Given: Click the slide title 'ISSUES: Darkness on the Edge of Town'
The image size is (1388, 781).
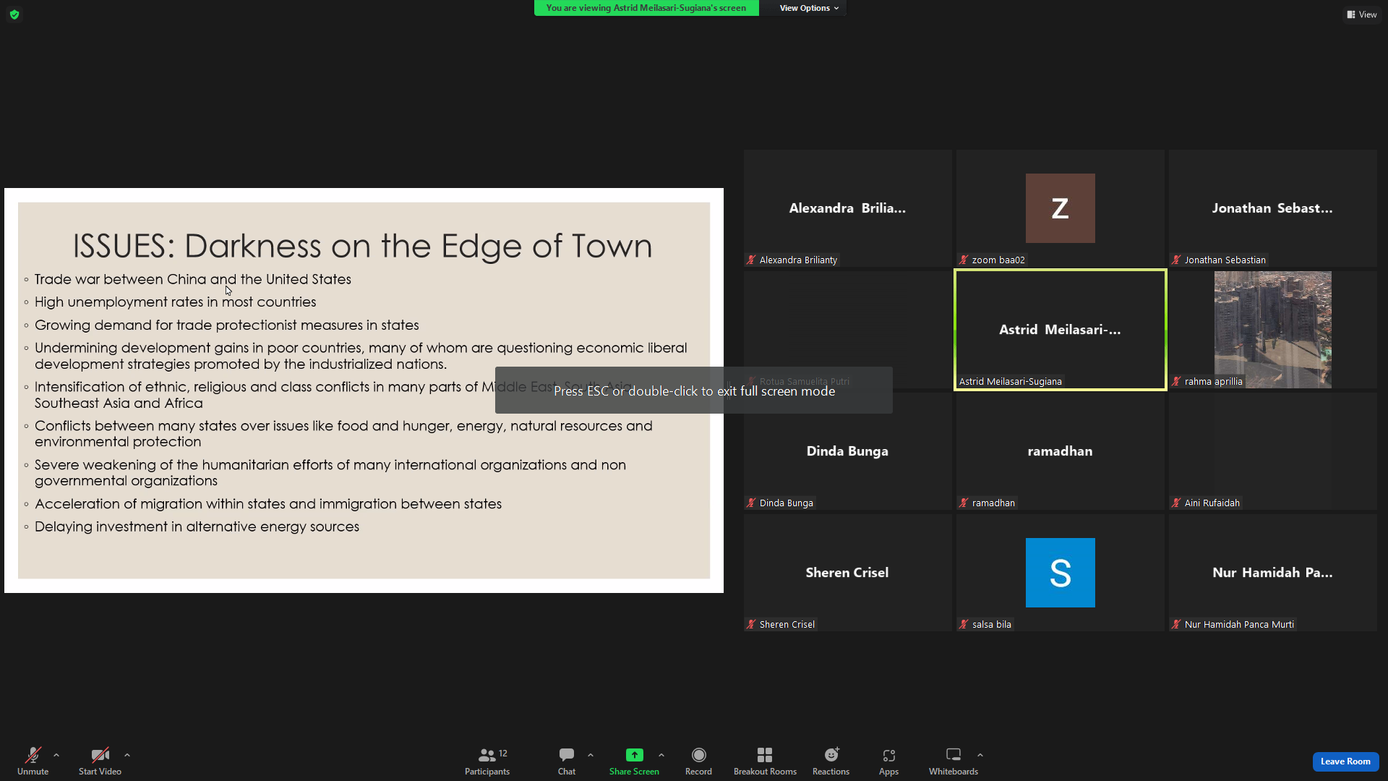Looking at the screenshot, I should tap(362, 246).
